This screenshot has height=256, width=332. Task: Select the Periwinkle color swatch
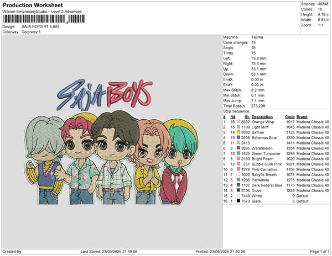pyautogui.click(x=238, y=180)
